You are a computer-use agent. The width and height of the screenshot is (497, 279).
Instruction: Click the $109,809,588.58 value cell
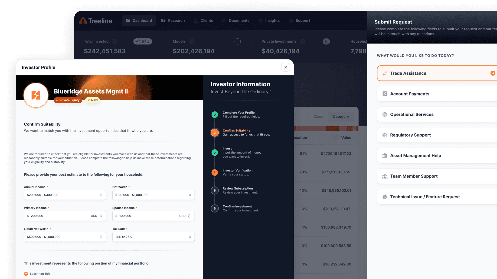(336, 246)
